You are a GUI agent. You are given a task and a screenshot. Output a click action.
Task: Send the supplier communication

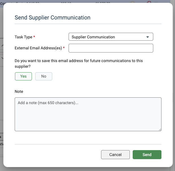147,155
